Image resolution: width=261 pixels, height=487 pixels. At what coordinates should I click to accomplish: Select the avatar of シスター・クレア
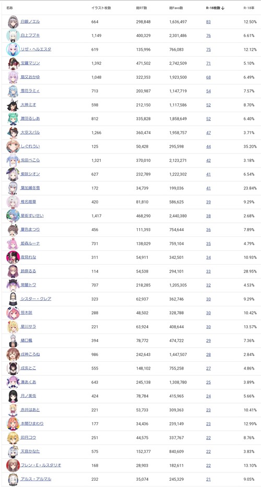tap(13, 299)
